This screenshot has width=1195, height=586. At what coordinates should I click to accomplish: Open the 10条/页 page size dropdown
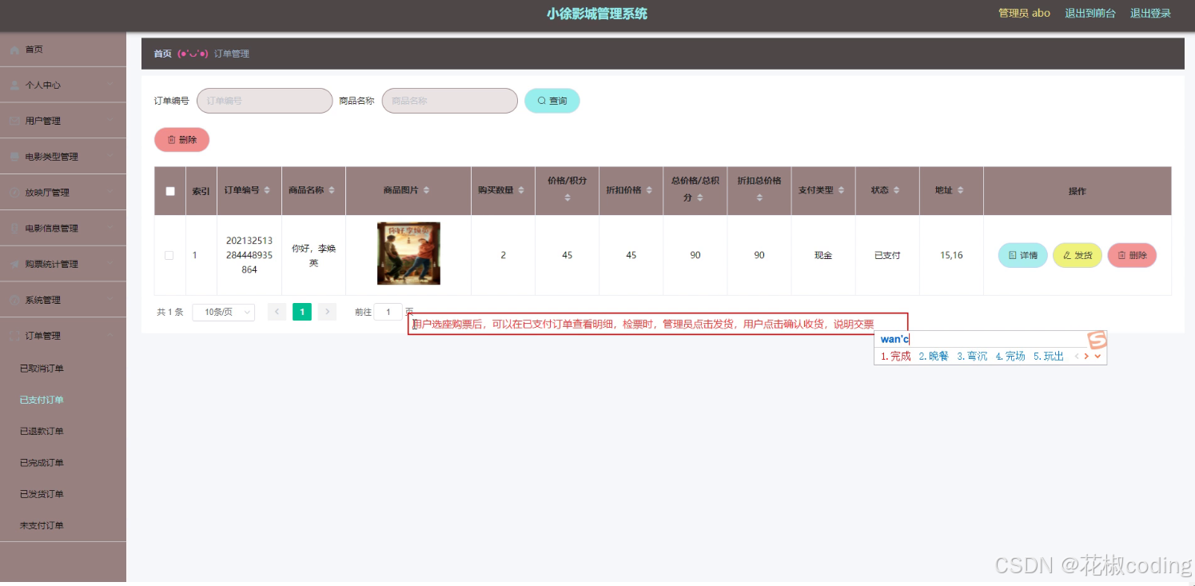point(224,312)
